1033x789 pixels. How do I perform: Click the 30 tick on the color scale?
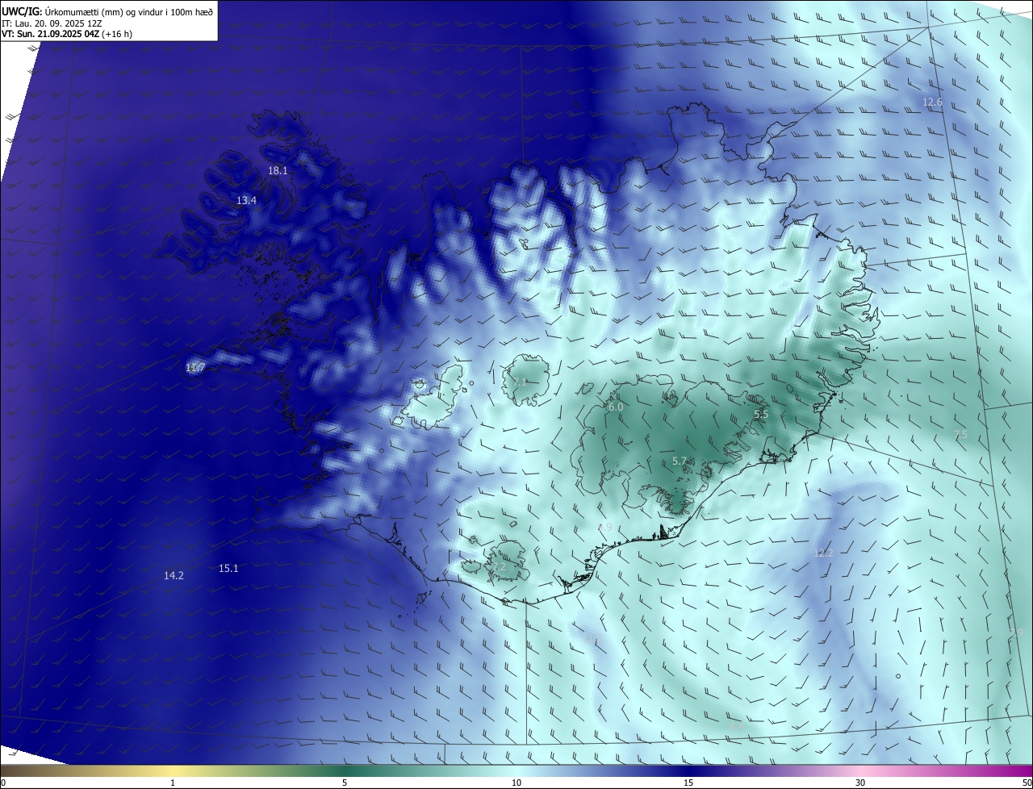[x=860, y=783]
